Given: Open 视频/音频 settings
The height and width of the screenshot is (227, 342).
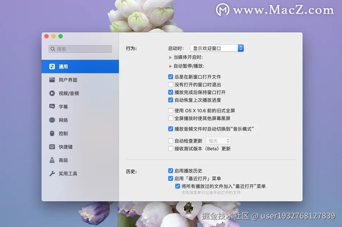Looking at the screenshot, I should coord(80,93).
